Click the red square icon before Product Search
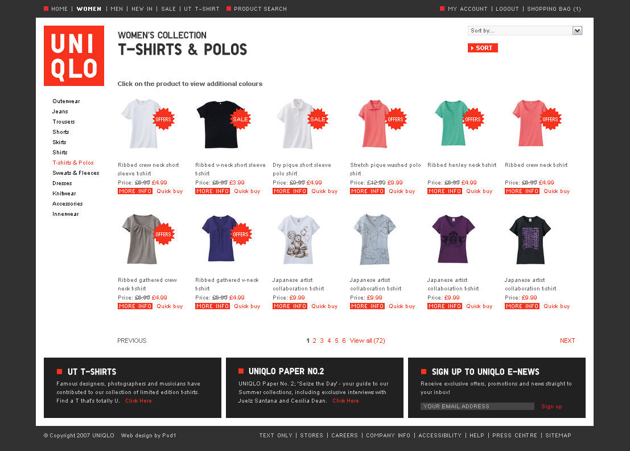The height and width of the screenshot is (451, 630). (229, 9)
